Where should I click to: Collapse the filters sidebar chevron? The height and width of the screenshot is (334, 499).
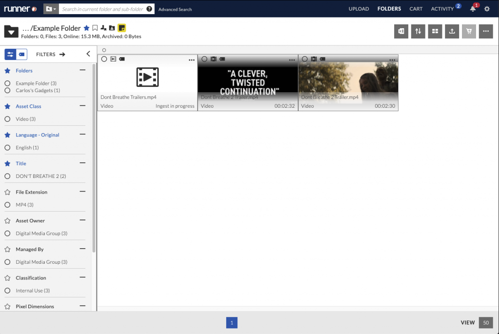pos(89,54)
